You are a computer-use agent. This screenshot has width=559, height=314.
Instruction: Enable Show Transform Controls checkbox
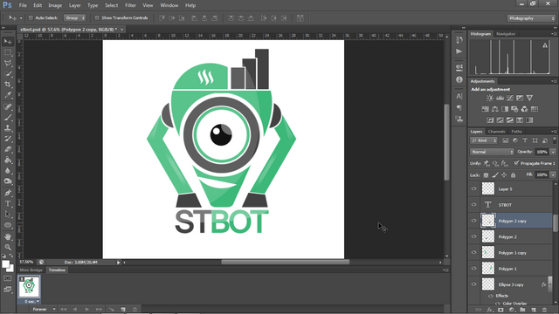[x=97, y=17]
